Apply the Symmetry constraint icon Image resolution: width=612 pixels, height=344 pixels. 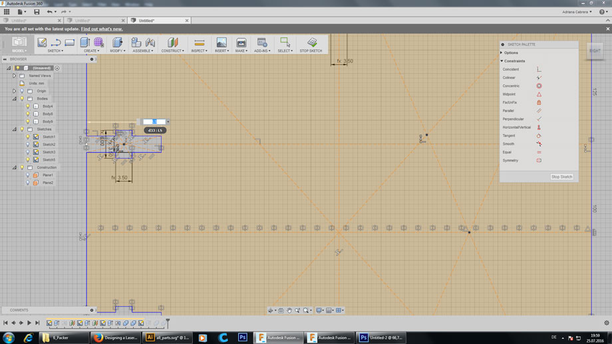(539, 161)
